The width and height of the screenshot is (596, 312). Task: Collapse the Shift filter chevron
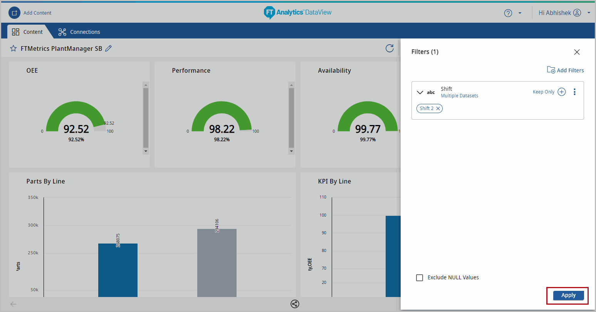tap(420, 92)
